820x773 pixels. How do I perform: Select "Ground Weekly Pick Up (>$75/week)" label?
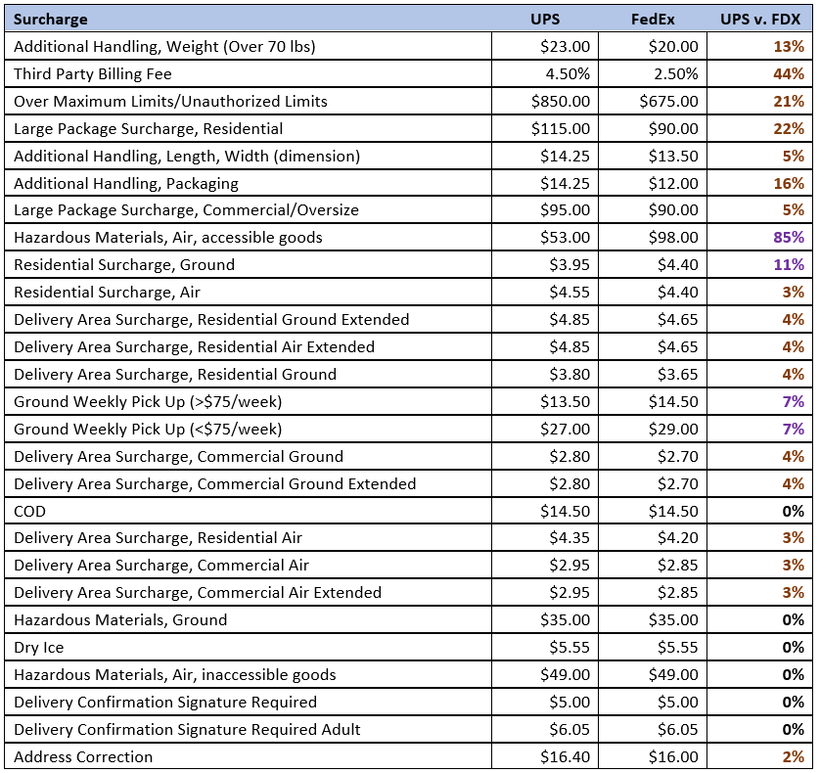pos(148,402)
